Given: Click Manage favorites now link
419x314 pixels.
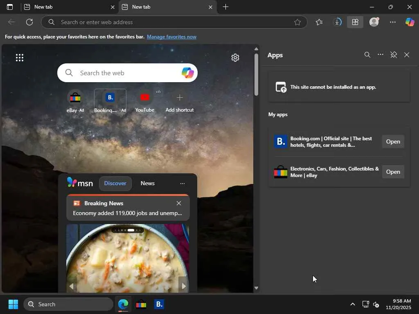Looking at the screenshot, I should pyautogui.click(x=171, y=37).
